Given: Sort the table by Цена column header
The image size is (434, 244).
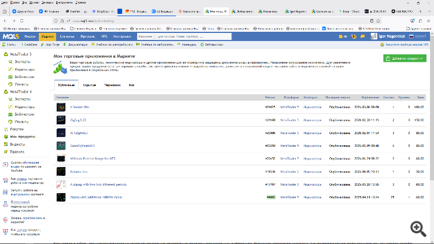Looking at the screenshot, I should [421, 97].
